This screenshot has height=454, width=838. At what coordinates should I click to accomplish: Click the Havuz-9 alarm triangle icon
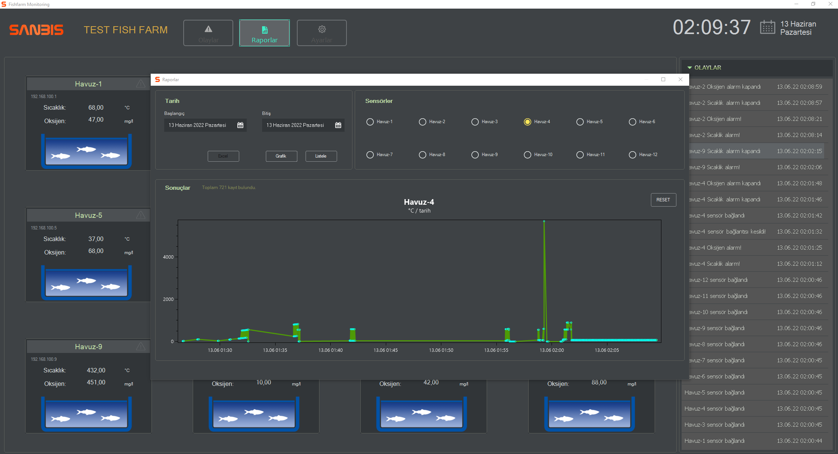(141, 347)
